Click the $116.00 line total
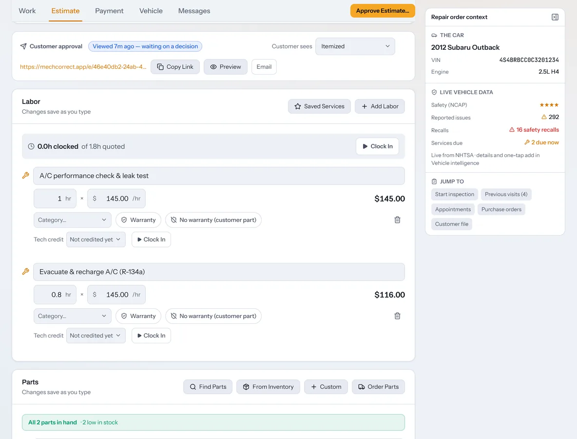The height and width of the screenshot is (439, 577). pos(389,295)
